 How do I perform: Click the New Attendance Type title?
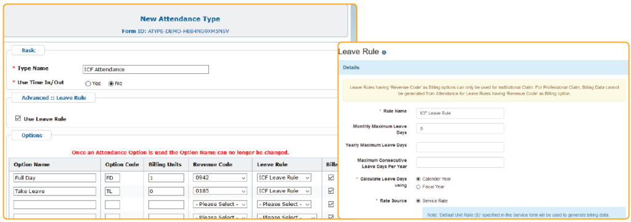click(180, 19)
